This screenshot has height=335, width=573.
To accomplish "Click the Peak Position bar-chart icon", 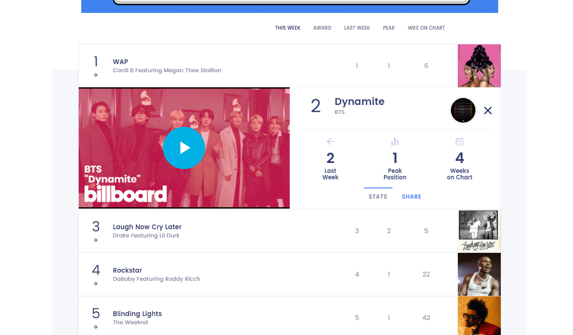I will pyautogui.click(x=395, y=141).
